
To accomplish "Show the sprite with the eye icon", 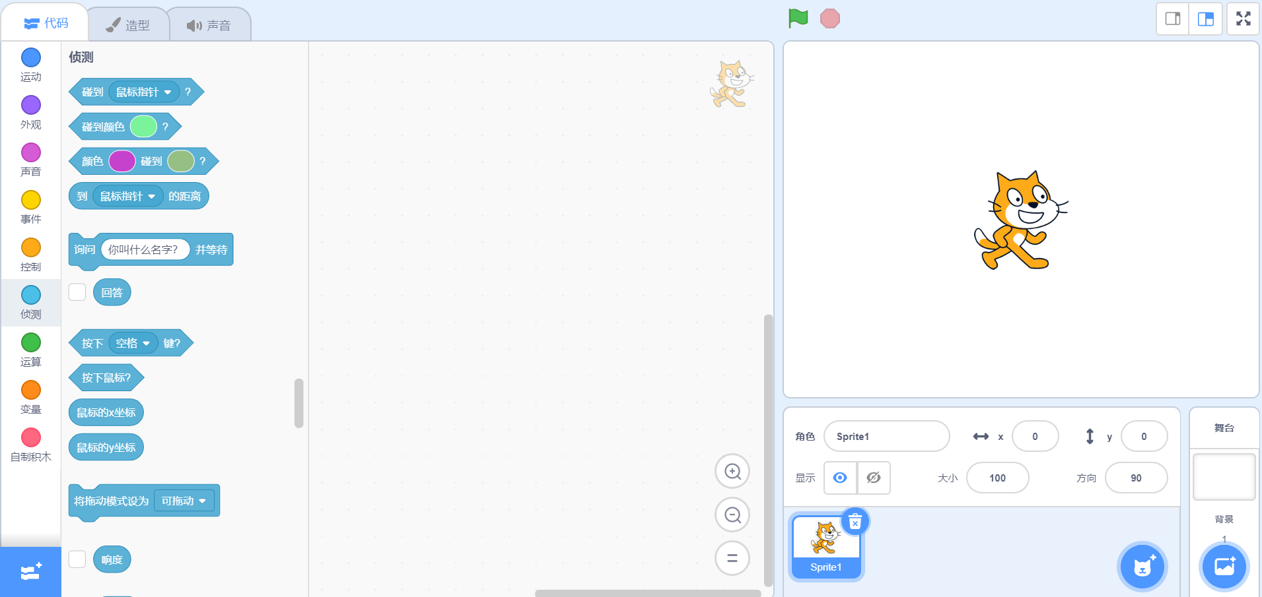I will (840, 478).
